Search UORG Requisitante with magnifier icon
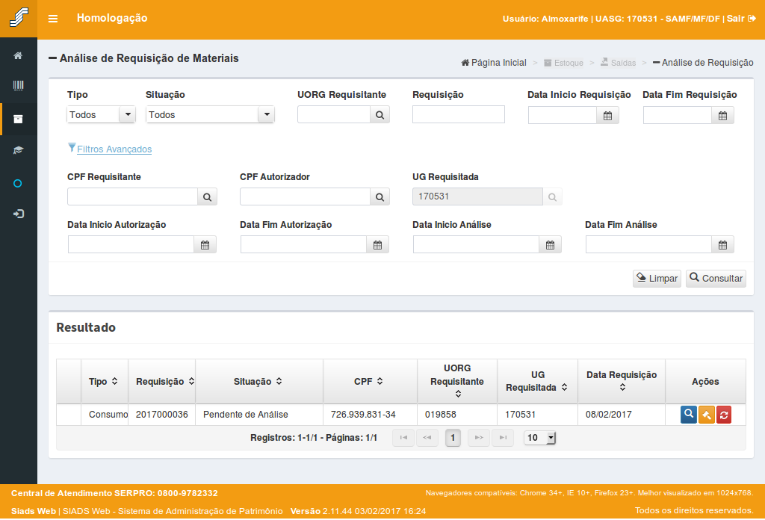The image size is (765, 520). 380,115
